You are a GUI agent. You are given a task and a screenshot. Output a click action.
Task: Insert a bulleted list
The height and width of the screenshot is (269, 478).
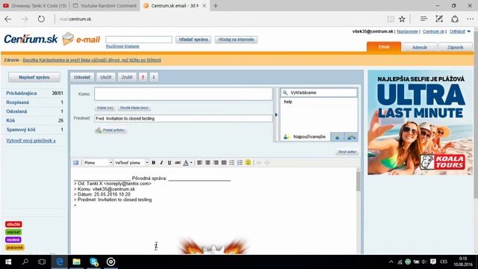pos(232,163)
